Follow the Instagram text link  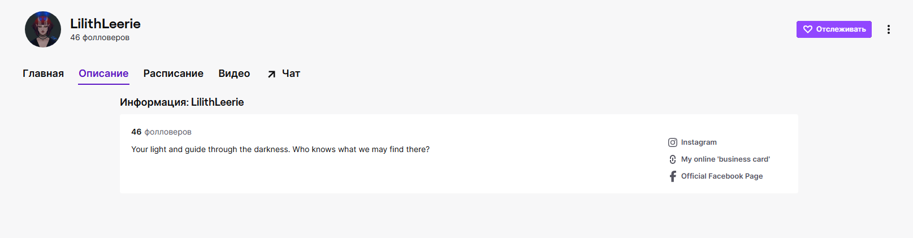pos(699,142)
